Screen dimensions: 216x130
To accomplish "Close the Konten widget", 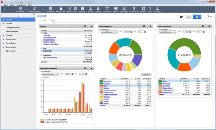I will pyautogui.click(x=91, y=26).
